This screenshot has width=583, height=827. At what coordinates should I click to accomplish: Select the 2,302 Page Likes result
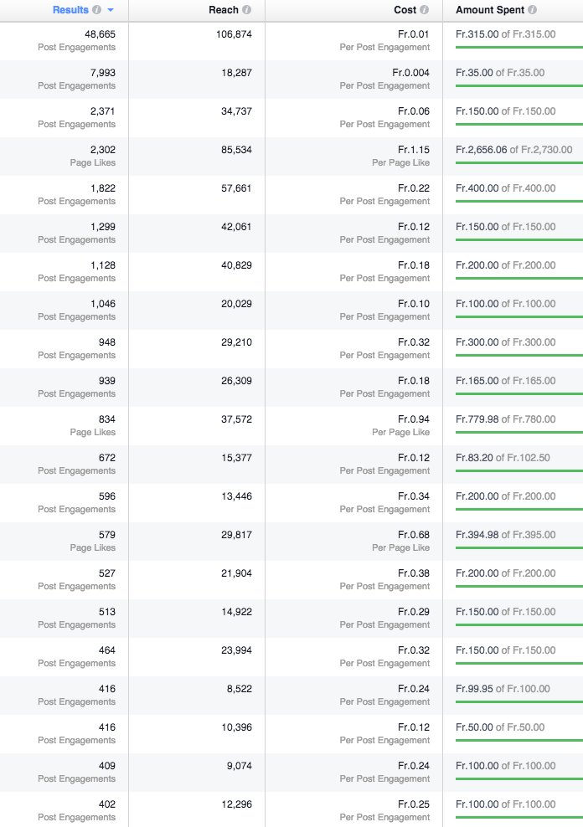102,150
